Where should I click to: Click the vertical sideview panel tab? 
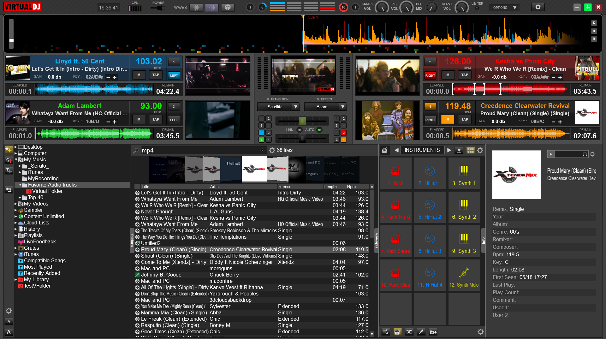[x=376, y=240]
